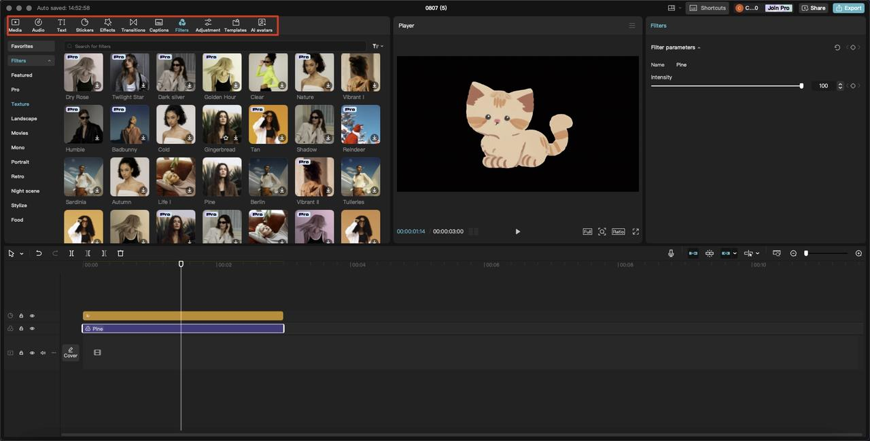Viewport: 870px width, 441px height.
Task: Switch to the Transitions tab
Action: (133, 25)
